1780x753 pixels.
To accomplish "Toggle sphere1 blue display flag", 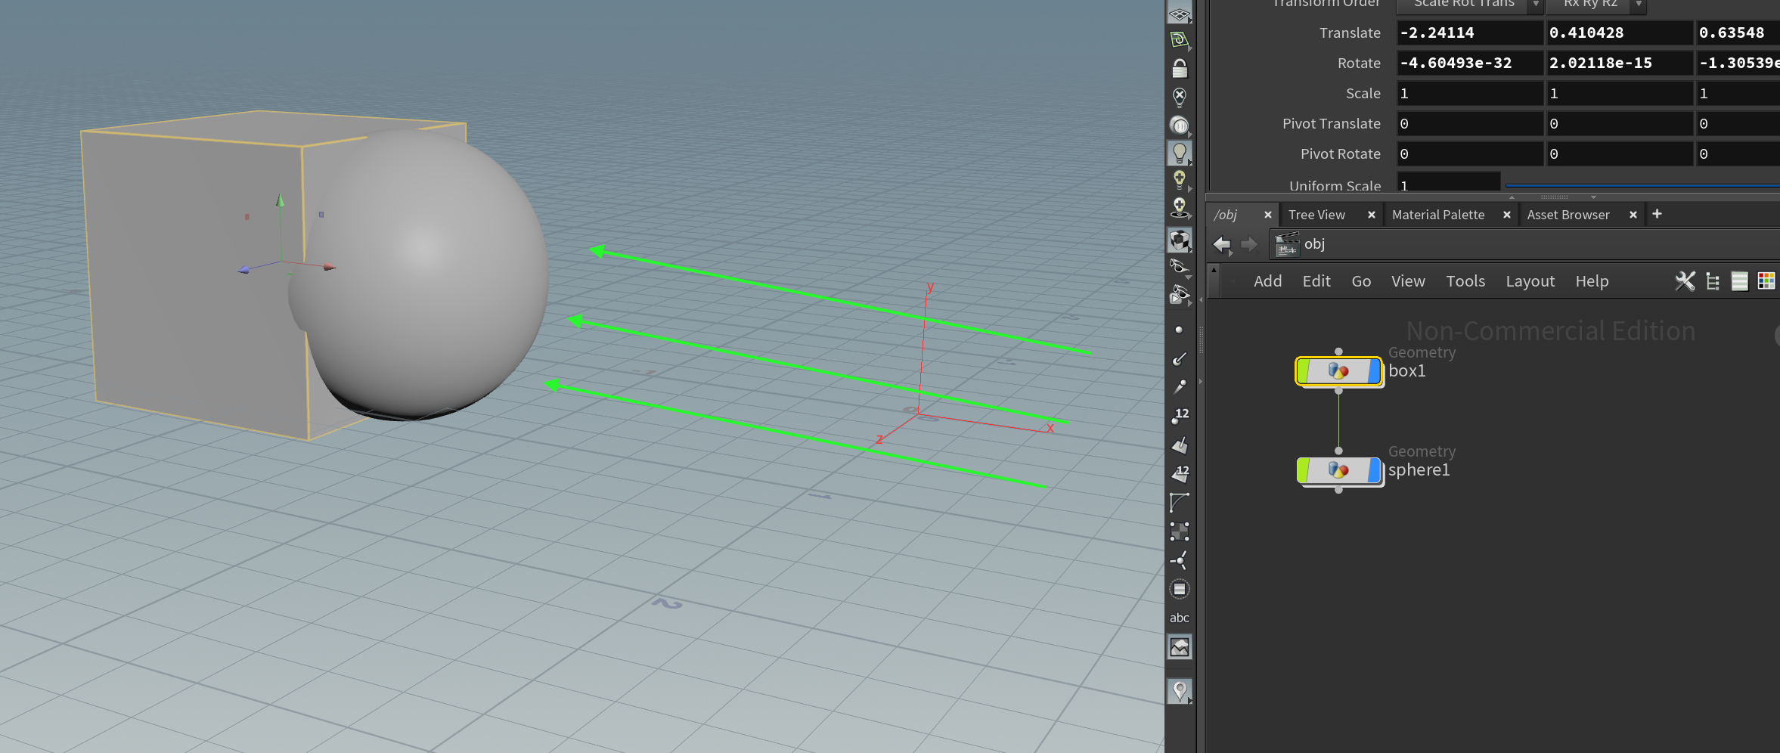I will point(1375,470).
